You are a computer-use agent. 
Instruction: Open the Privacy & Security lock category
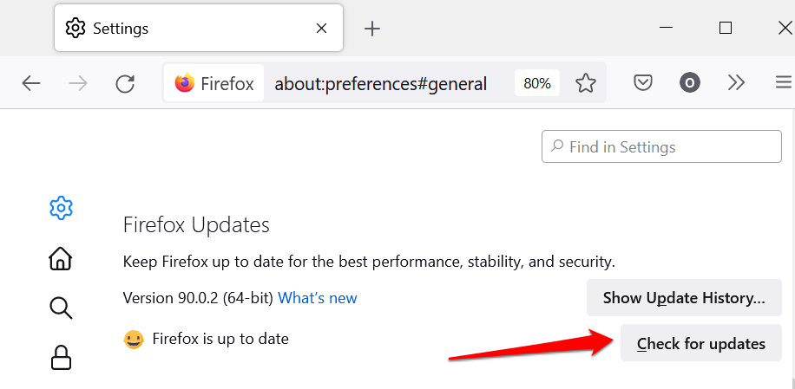61,356
